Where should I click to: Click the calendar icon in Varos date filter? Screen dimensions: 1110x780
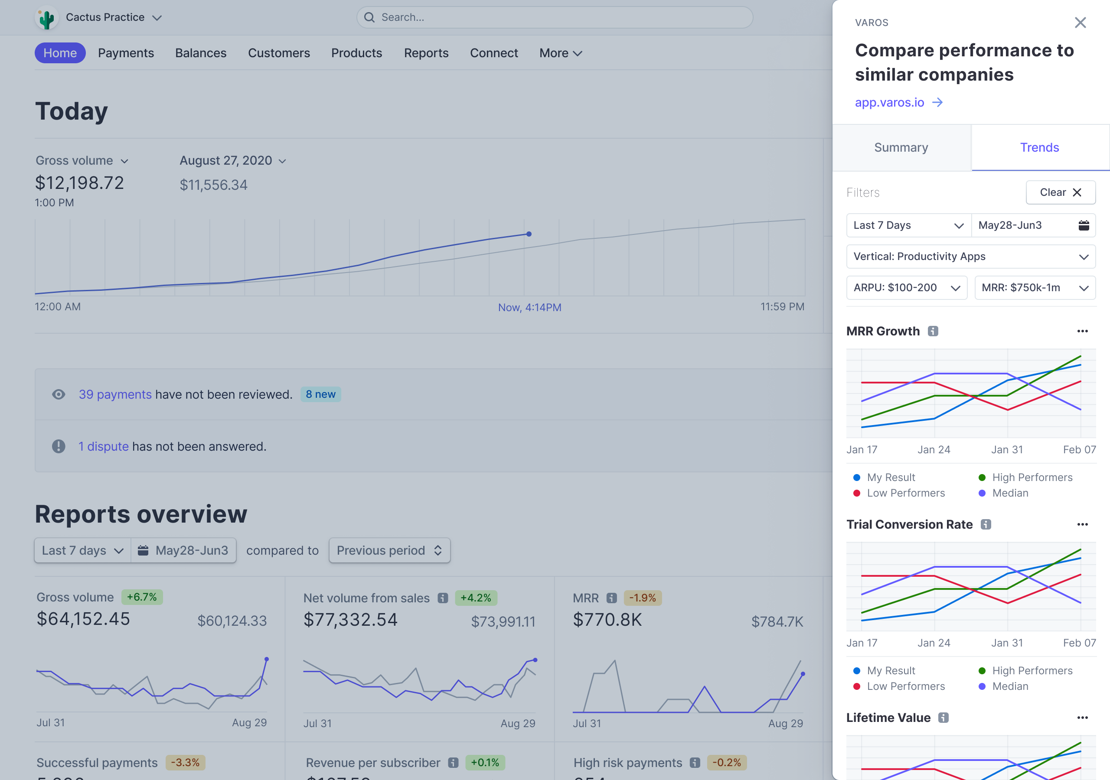1084,225
